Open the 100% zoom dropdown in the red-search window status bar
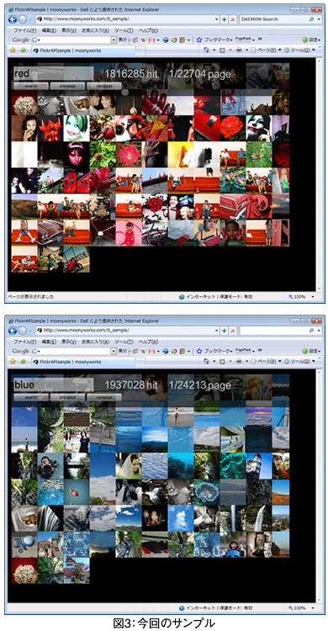Viewport: 328px width, 631px height. pyautogui.click(x=301, y=297)
